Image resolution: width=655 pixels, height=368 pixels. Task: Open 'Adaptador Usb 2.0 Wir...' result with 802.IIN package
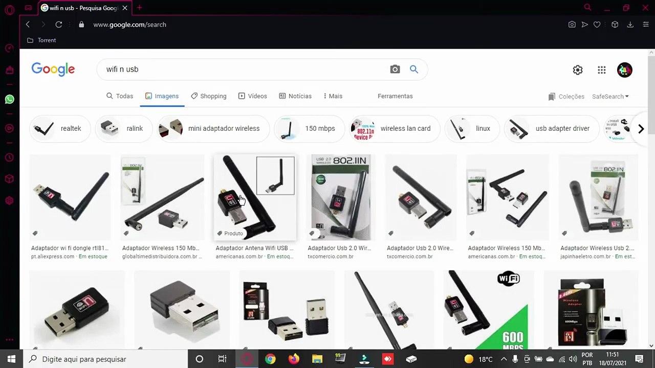point(339,248)
